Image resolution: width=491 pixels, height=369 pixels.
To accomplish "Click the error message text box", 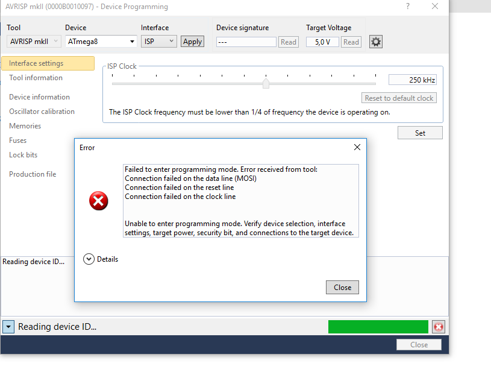I will coord(241,201).
